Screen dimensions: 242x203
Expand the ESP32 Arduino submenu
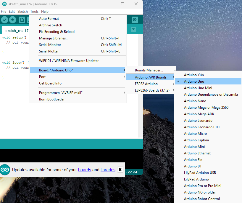150,84
